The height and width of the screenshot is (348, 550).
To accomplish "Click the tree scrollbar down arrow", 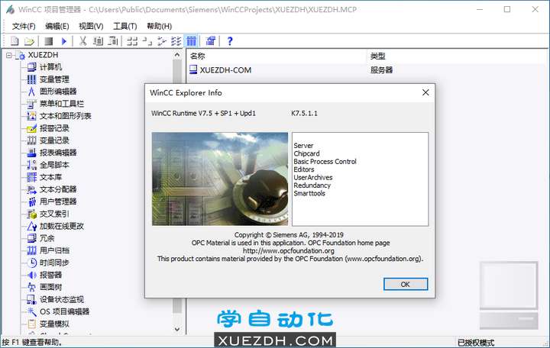I will tap(177, 329).
